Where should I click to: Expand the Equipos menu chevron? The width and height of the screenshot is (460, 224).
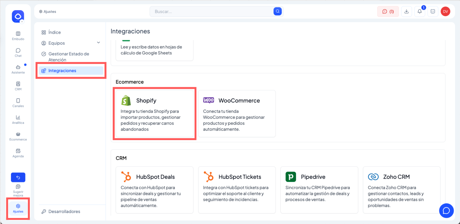click(x=98, y=43)
